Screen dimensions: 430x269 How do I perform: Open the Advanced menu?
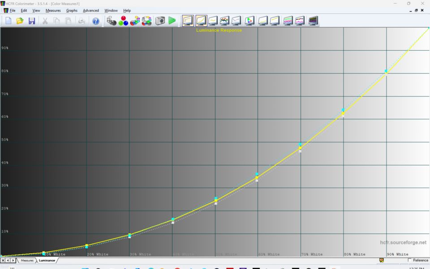tap(91, 10)
